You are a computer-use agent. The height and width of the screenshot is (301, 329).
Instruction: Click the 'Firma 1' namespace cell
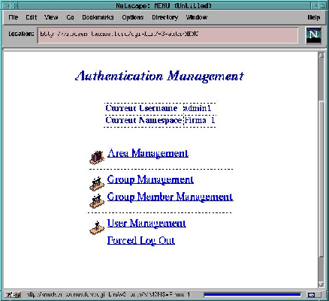200,120
